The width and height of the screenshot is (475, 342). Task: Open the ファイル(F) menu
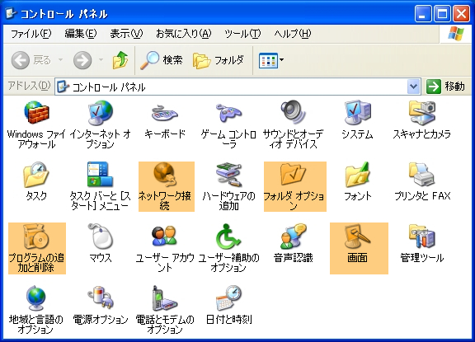pos(31,34)
